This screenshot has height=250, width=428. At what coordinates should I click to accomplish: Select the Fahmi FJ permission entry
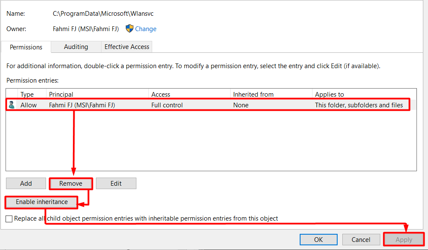(x=82, y=105)
